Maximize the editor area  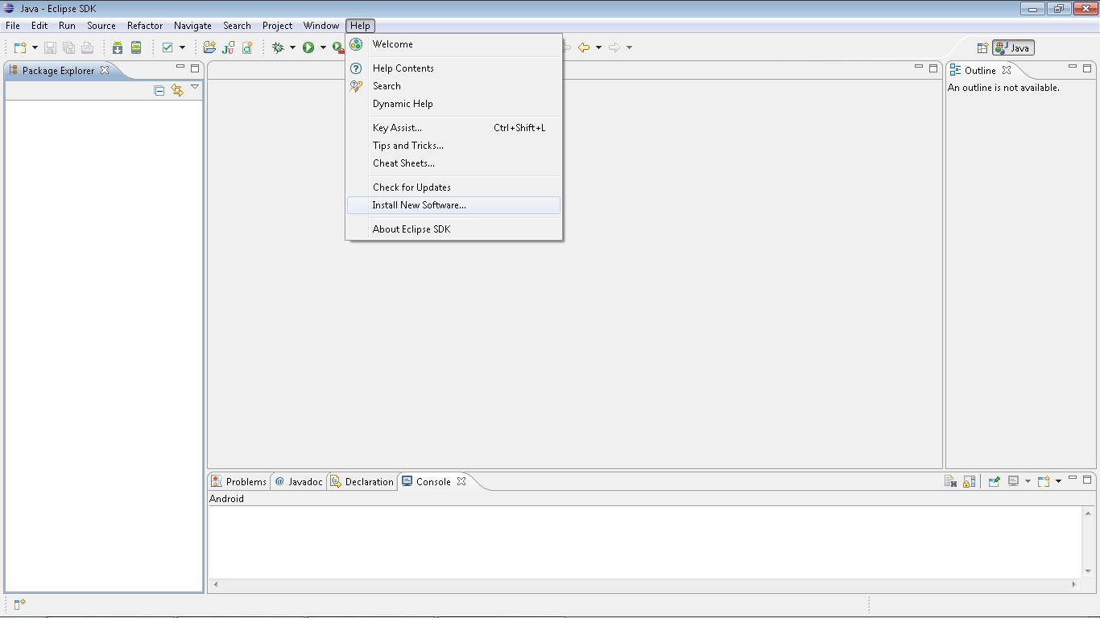933,68
